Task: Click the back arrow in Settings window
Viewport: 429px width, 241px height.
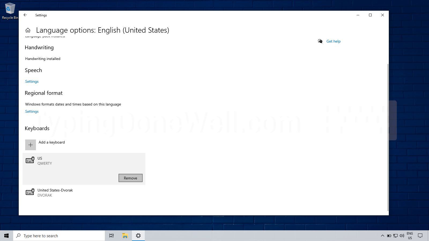Action: 25,15
